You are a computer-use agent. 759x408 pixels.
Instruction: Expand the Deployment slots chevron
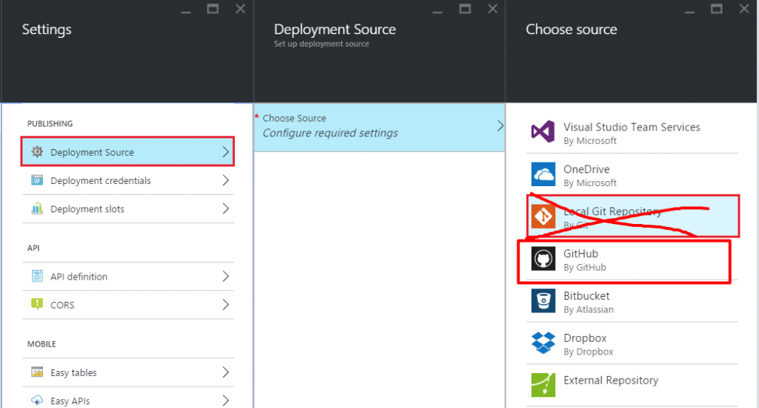coord(225,208)
